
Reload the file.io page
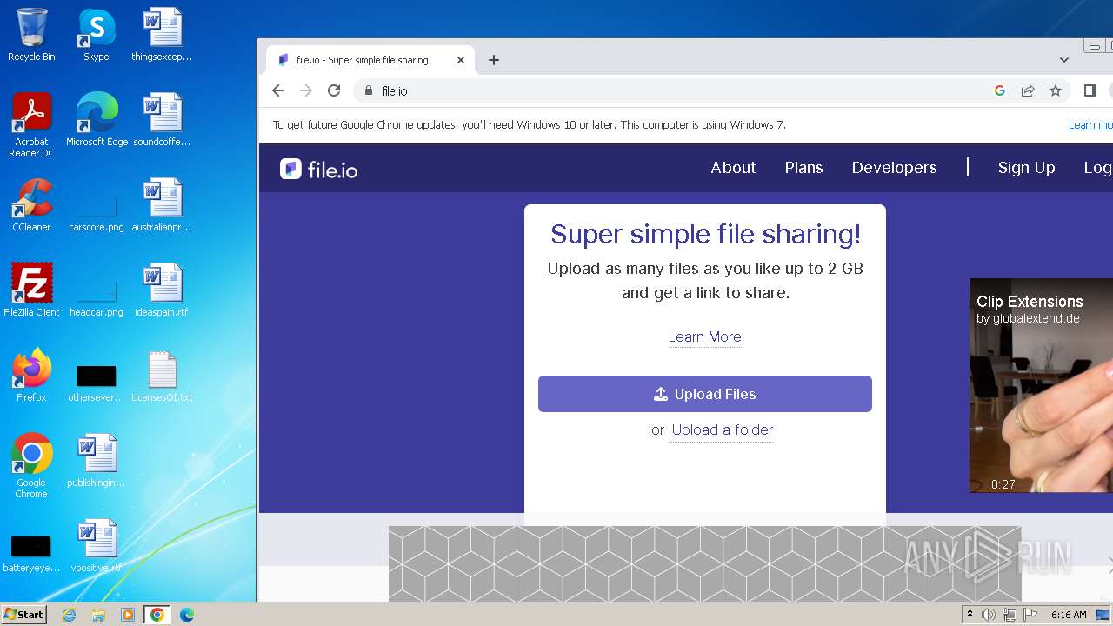click(x=334, y=90)
